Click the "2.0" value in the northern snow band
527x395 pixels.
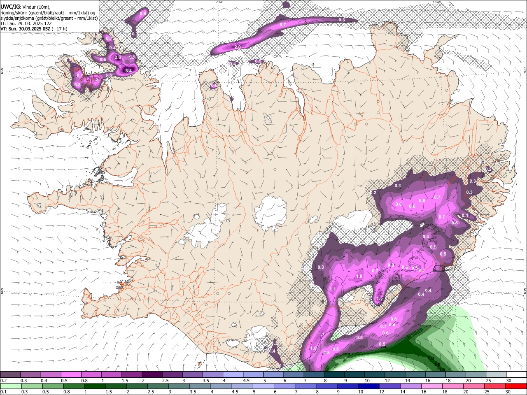[x=238, y=47]
